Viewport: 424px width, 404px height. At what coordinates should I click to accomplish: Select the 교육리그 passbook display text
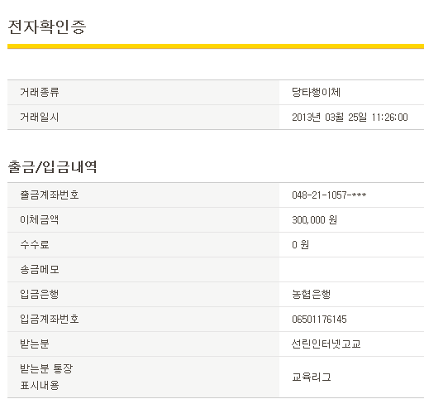[x=312, y=377]
